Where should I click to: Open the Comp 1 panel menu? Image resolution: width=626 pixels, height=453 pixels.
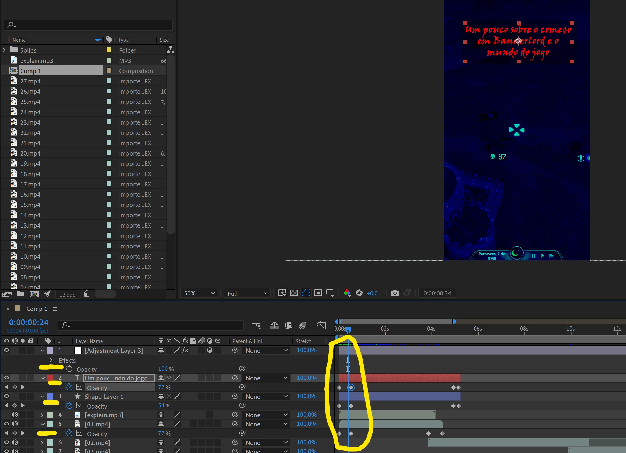(55, 309)
